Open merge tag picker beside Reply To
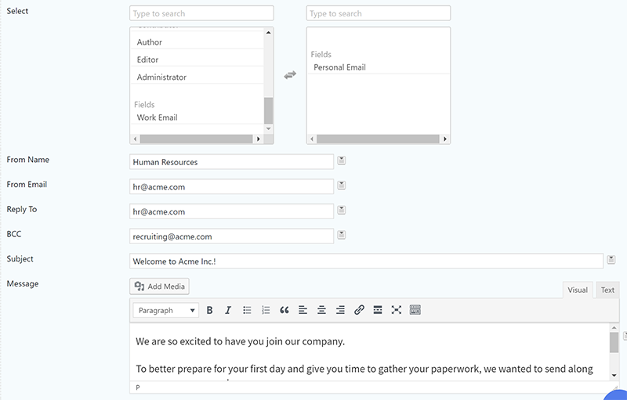627x400 pixels. tap(342, 210)
